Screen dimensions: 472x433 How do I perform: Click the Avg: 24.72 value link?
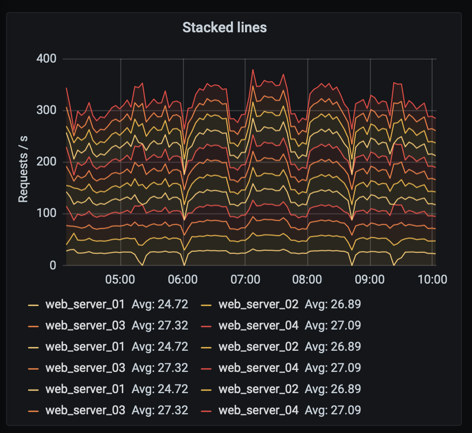tap(160, 304)
